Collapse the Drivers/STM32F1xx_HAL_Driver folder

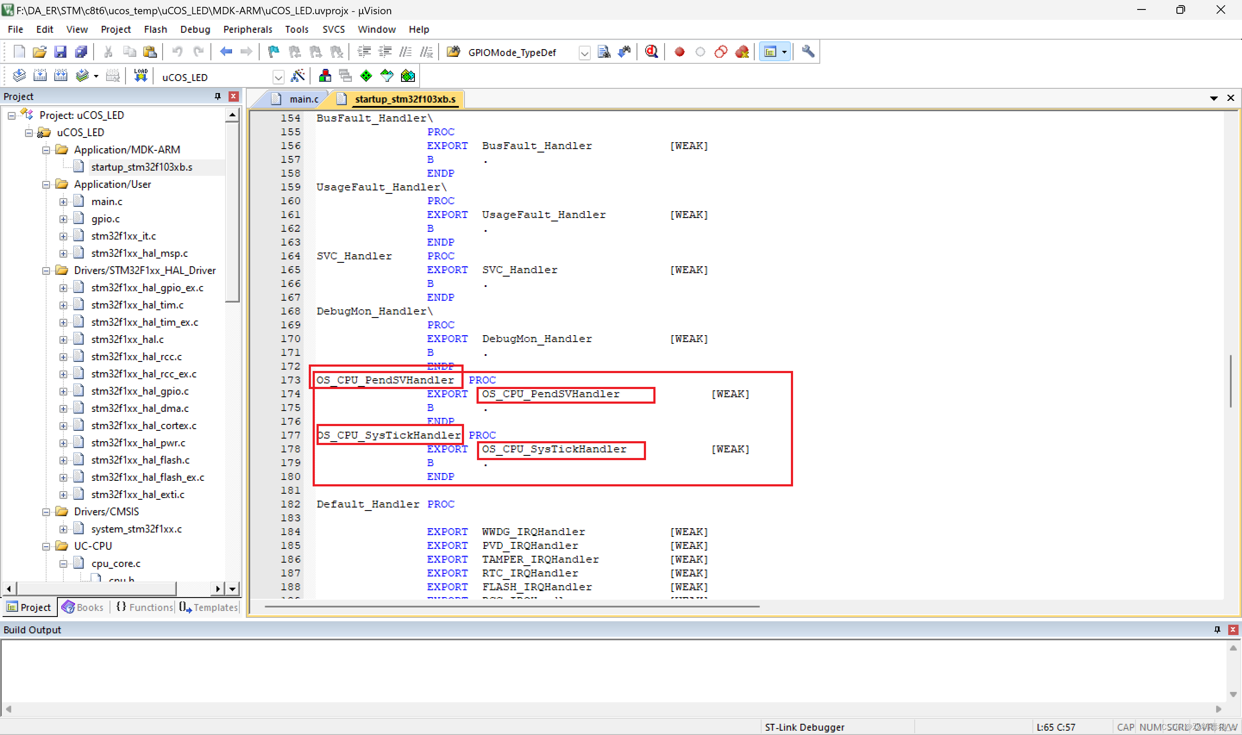46,271
